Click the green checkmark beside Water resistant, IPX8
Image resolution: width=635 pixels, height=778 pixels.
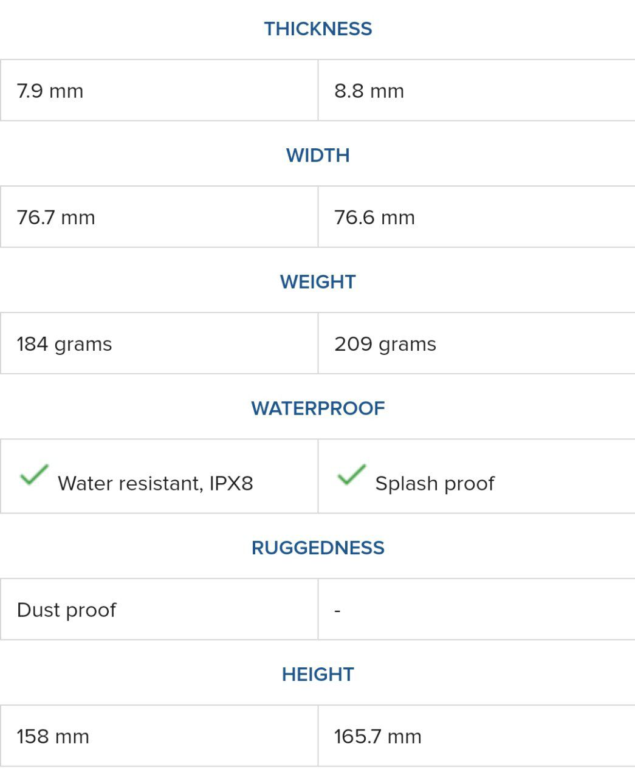pyautogui.click(x=34, y=475)
